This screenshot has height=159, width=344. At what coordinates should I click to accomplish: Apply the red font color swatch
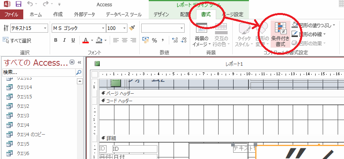[x=85, y=40]
